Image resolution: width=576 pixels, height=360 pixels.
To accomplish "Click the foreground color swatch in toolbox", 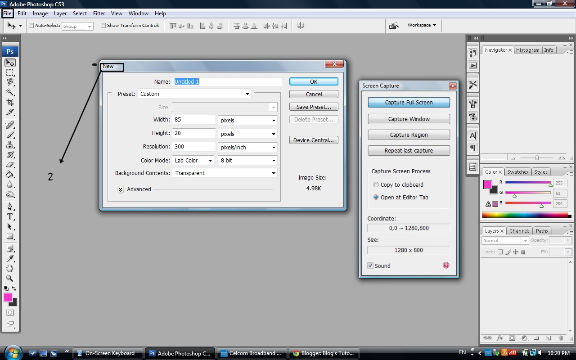I will (8, 297).
